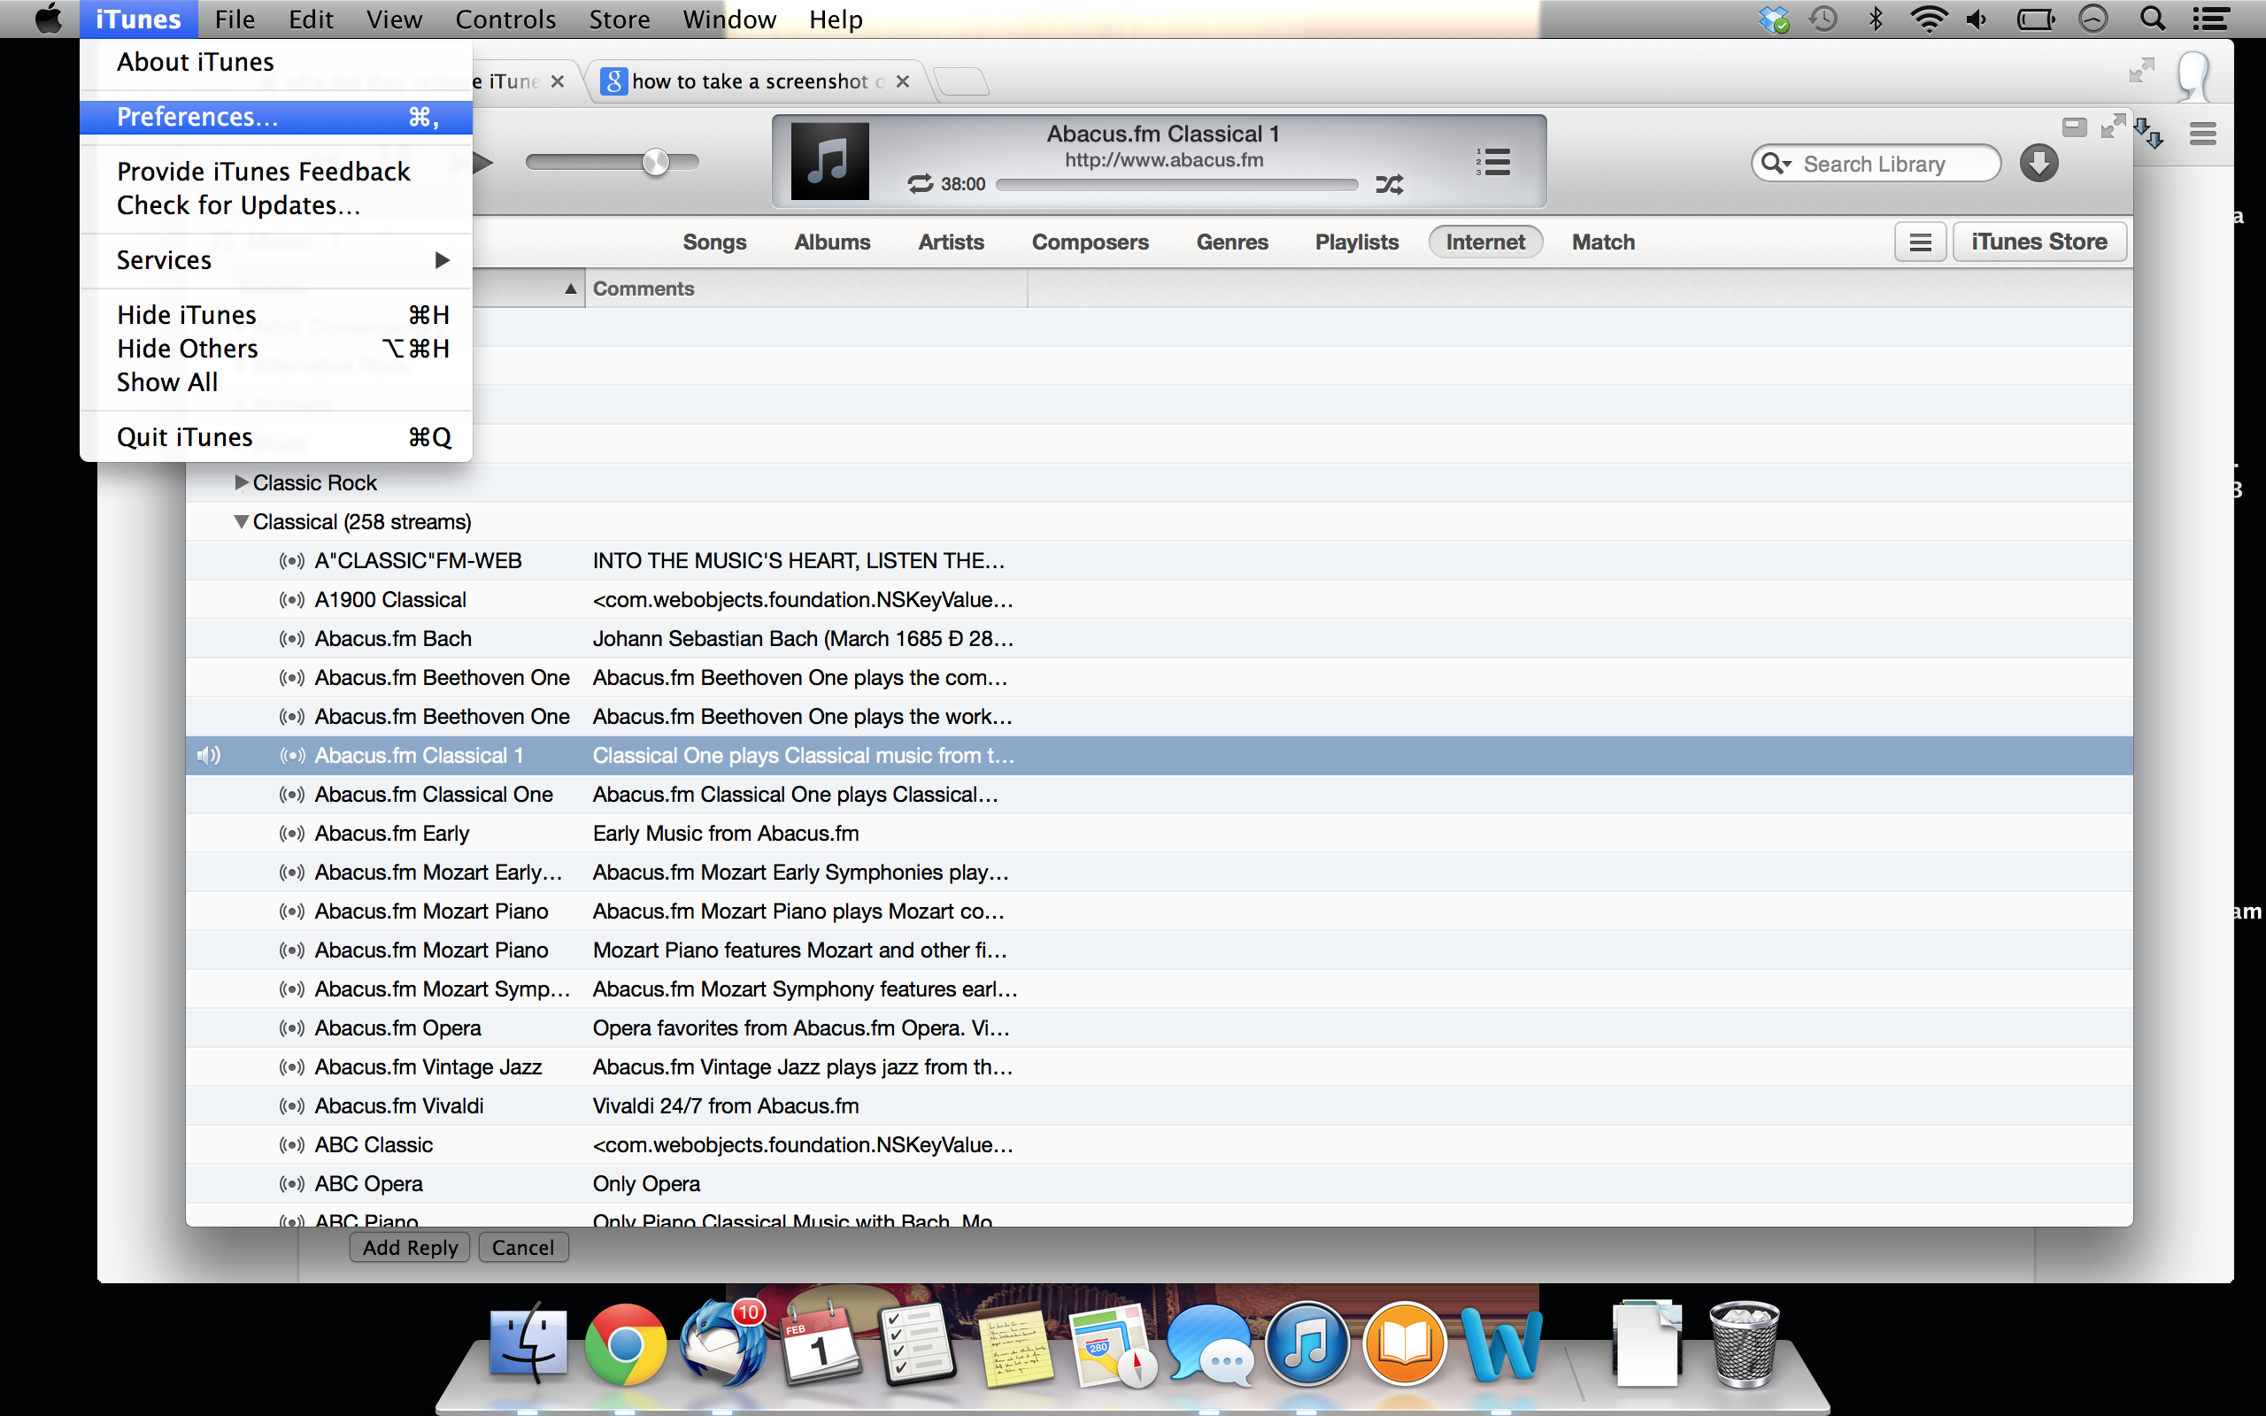Screen dimensions: 2266x1416
Task: Click the album artwork music note
Action: (x=829, y=161)
